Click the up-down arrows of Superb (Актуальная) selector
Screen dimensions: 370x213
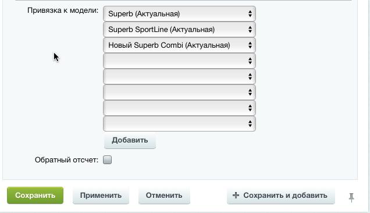tap(250, 14)
